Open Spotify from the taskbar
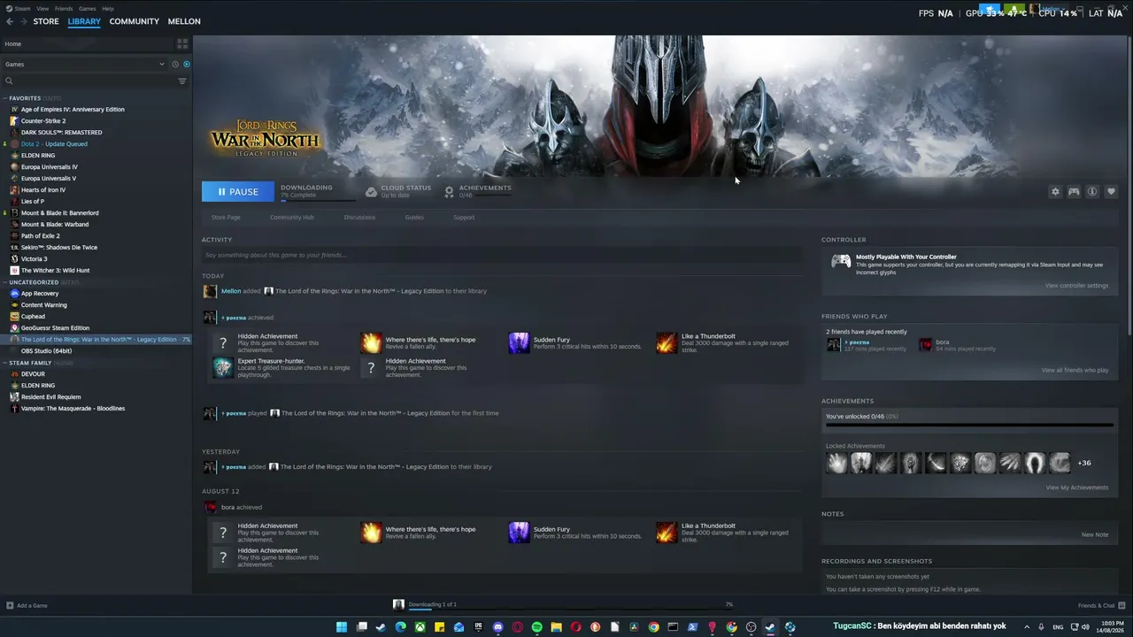Screen dimensions: 1133x637 536,627
